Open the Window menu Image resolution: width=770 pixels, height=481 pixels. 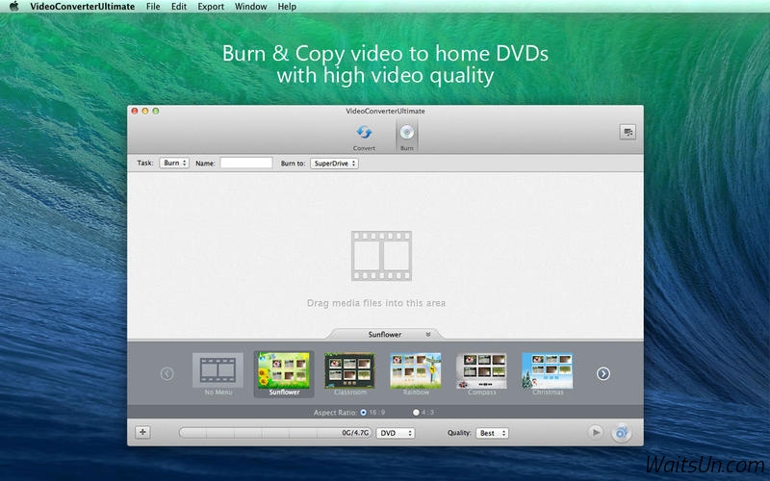[250, 7]
